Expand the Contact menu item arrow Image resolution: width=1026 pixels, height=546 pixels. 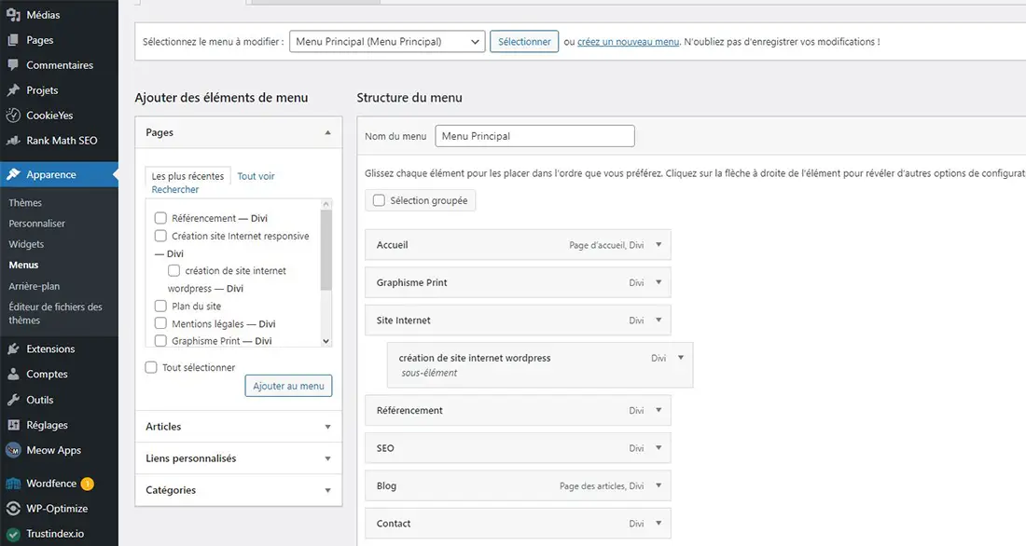point(659,523)
